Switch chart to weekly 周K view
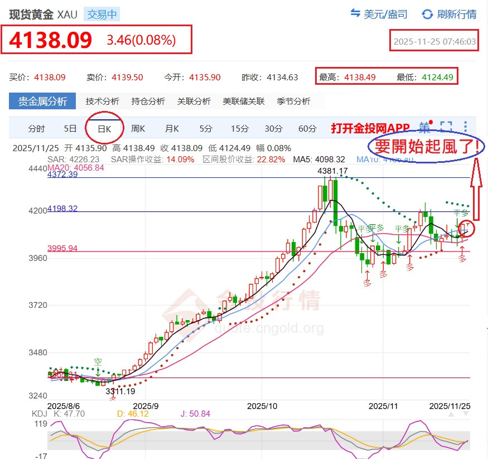The height and width of the screenshot is (459, 488). [138, 128]
